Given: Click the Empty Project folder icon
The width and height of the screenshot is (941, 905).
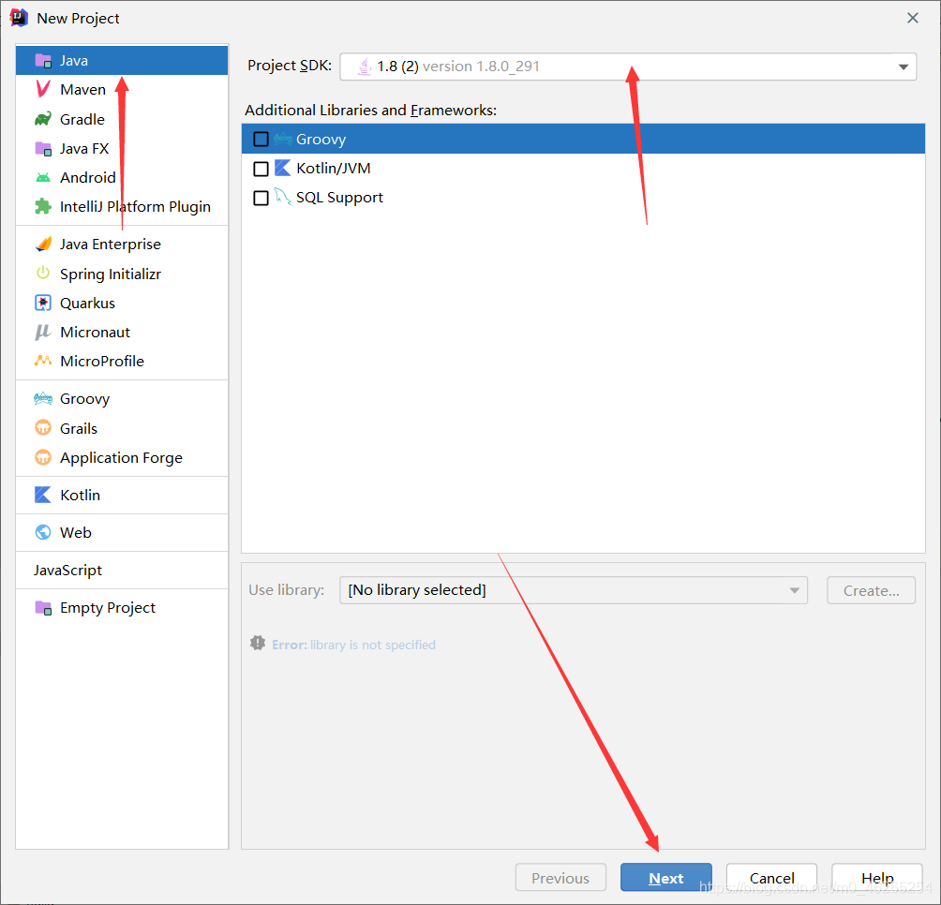Looking at the screenshot, I should coord(43,607).
